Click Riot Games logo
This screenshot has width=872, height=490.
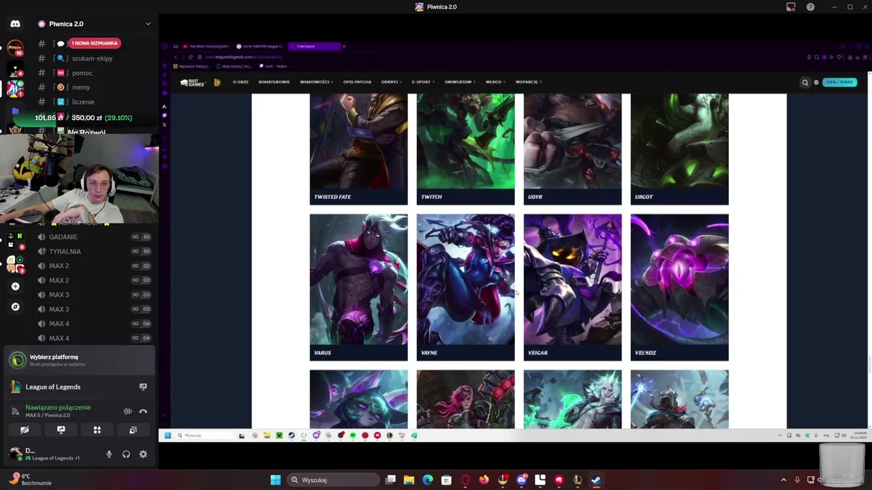click(x=193, y=82)
